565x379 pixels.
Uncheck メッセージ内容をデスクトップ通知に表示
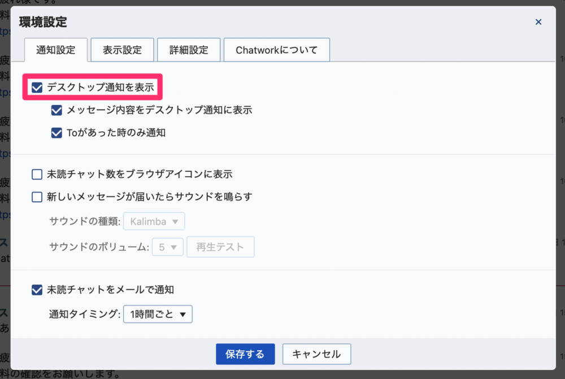(56, 110)
